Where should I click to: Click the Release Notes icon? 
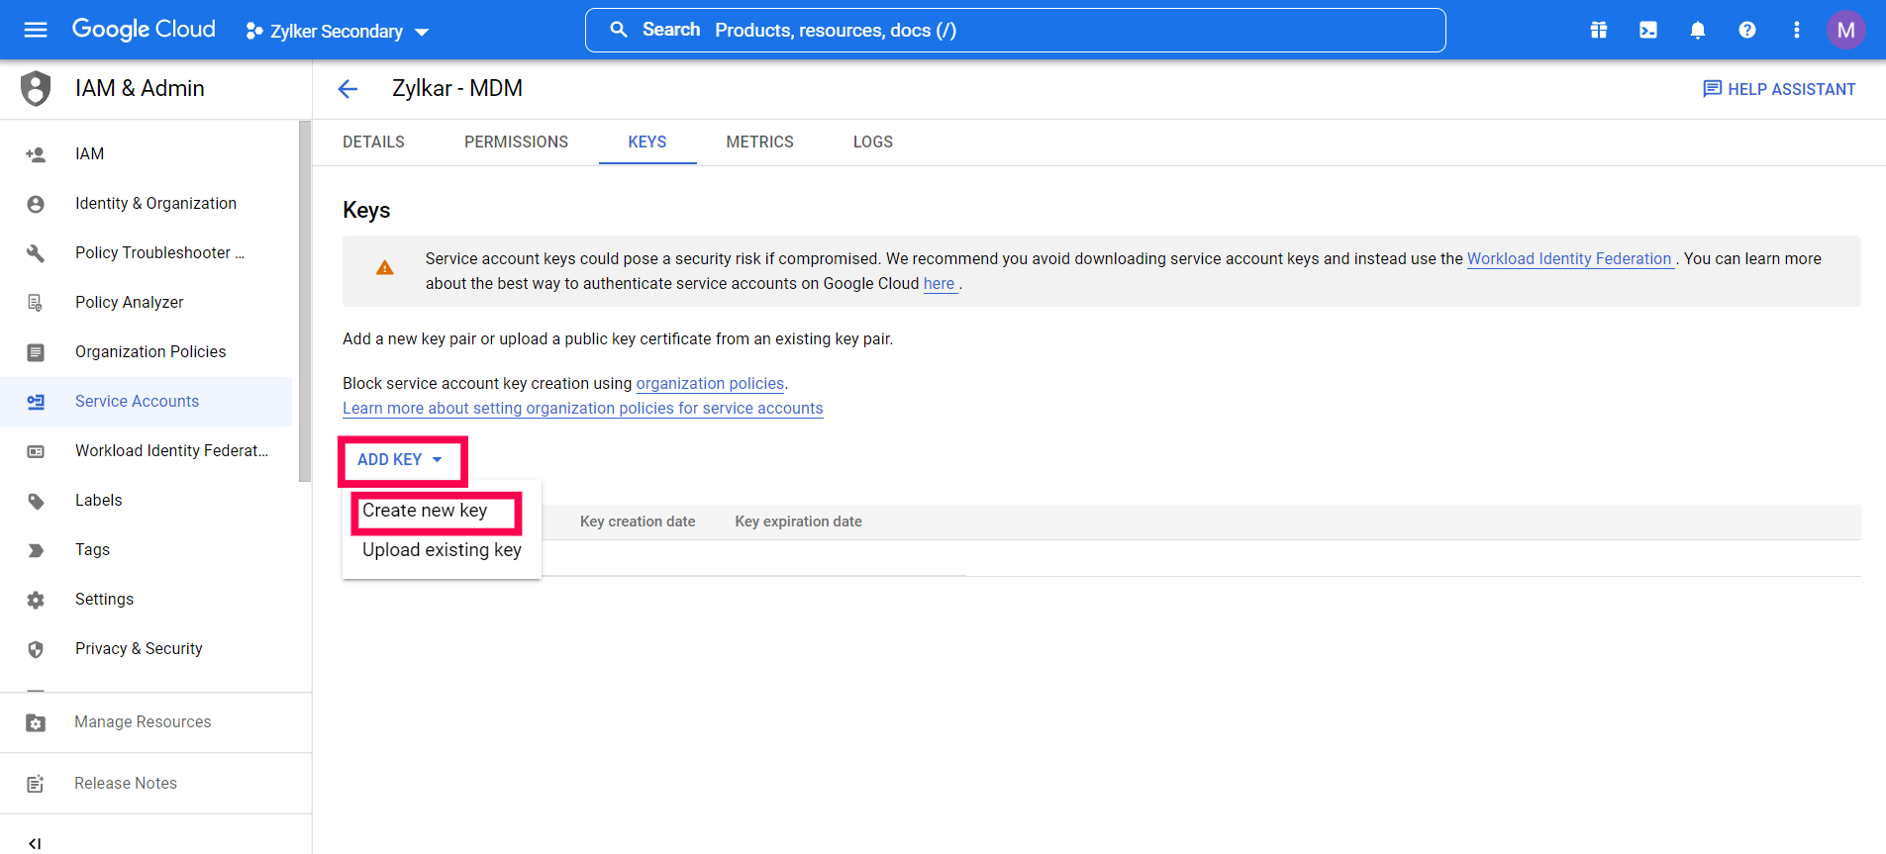click(x=36, y=784)
